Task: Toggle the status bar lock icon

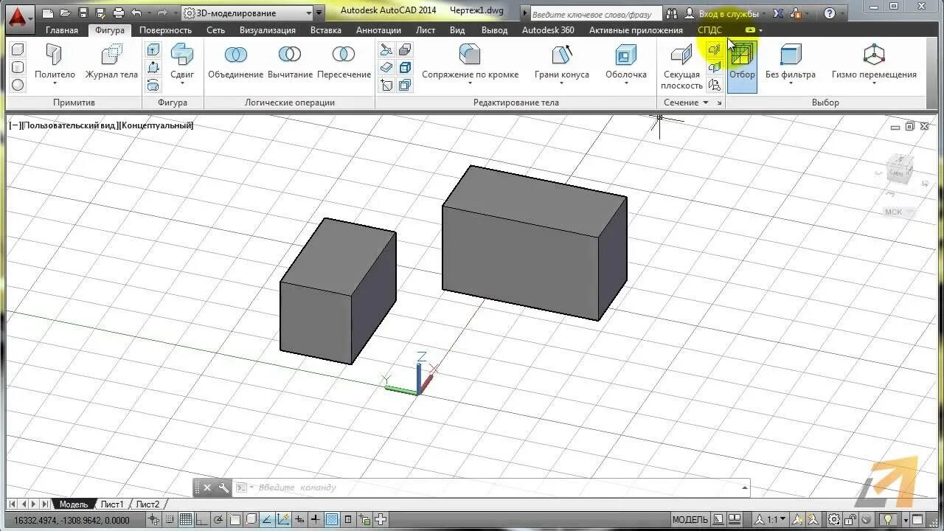Action: coord(851,520)
